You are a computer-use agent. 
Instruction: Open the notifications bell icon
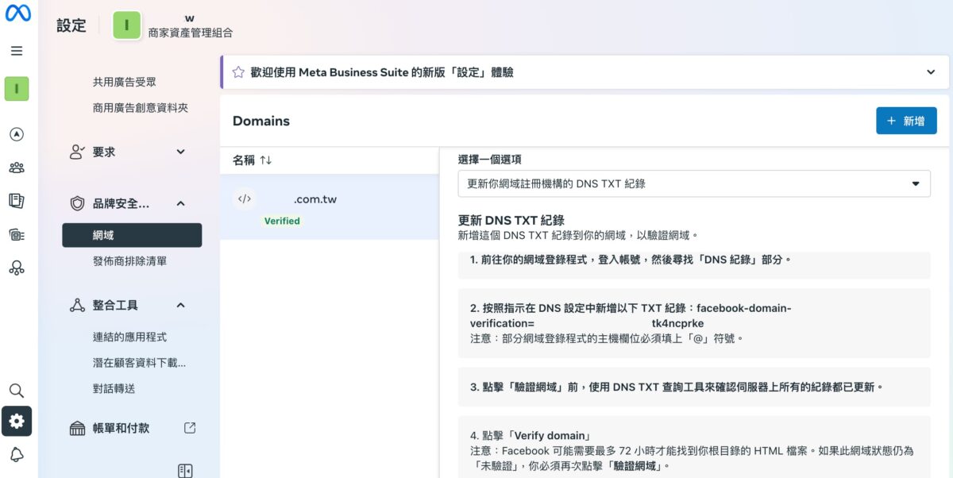[x=17, y=454]
